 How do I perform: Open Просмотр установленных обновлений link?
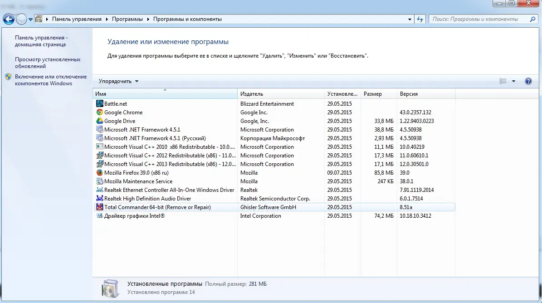point(48,63)
